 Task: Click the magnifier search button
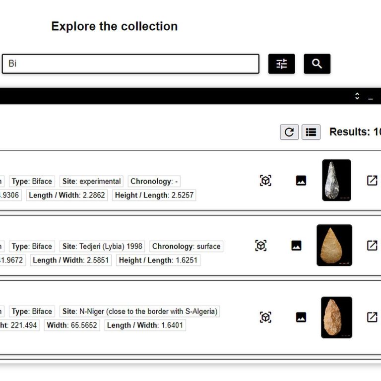pos(317,64)
